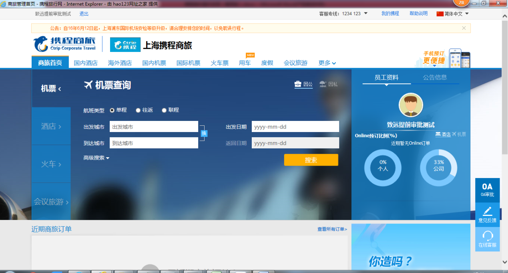508x273 pixels.
Task: Expand the 高级搜索 advanced search options
Action: pyautogui.click(x=96, y=158)
